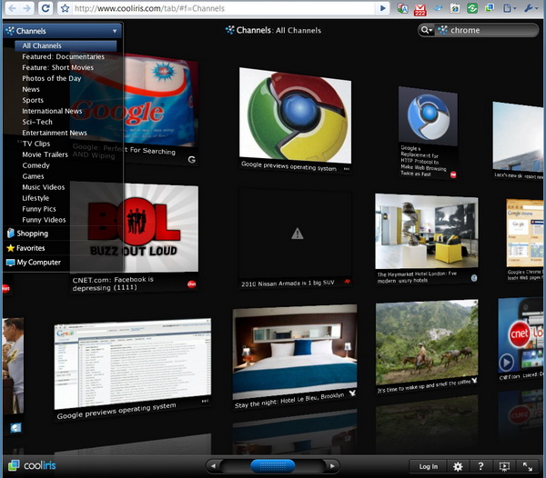The image size is (546, 478).
Task: Open the Gmail checker extension showing 222
Action: 420,9
